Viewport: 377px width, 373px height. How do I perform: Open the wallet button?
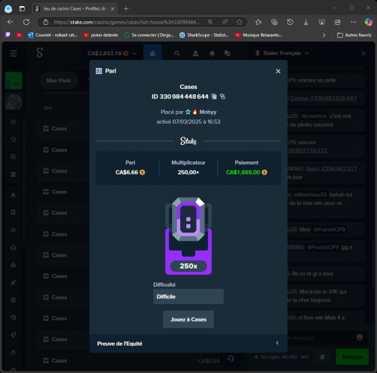pos(152,53)
